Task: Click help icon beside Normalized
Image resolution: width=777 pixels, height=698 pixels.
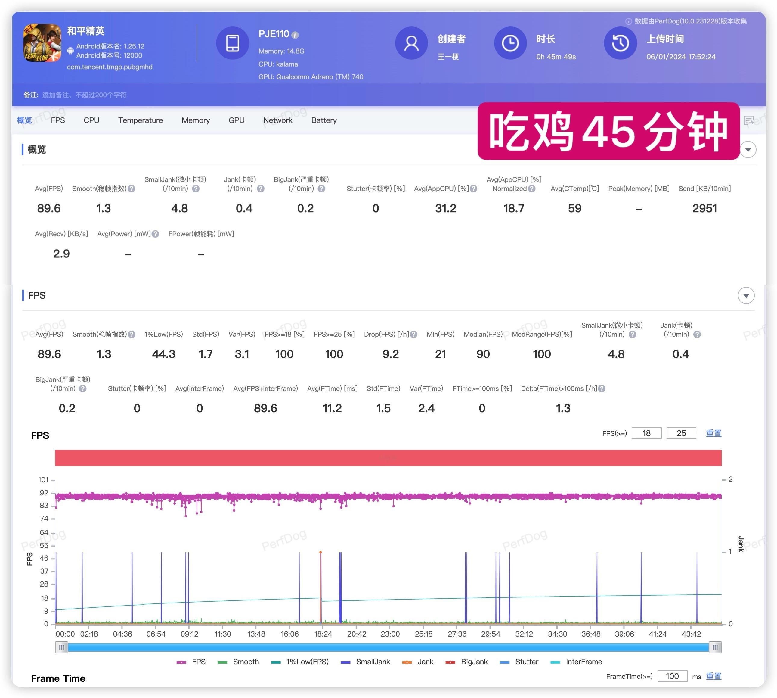Action: [532, 189]
